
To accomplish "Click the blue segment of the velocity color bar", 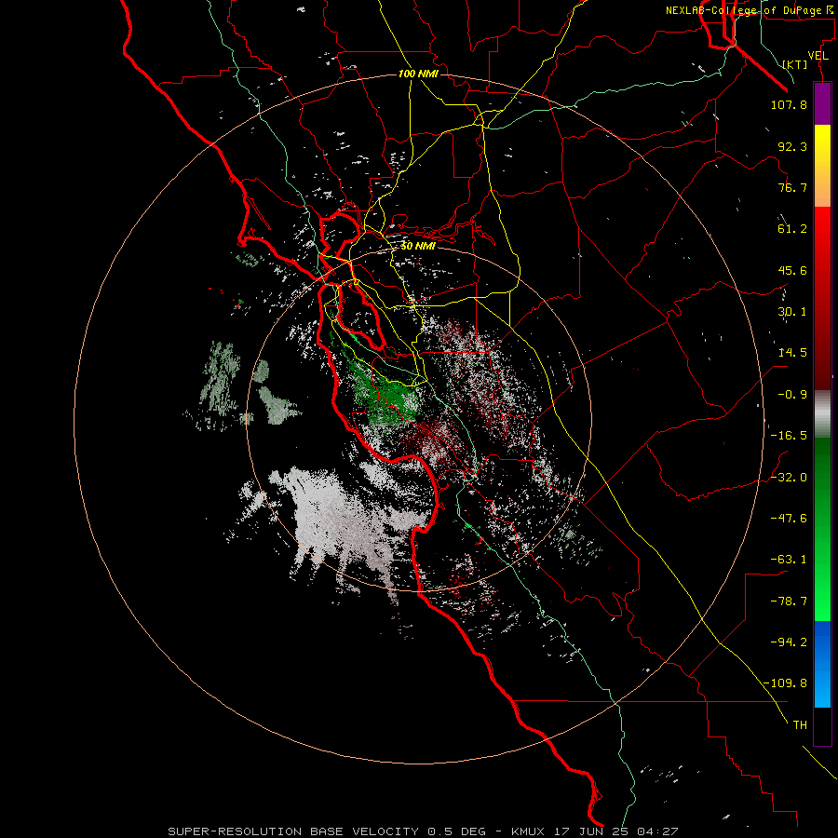I will tap(822, 664).
